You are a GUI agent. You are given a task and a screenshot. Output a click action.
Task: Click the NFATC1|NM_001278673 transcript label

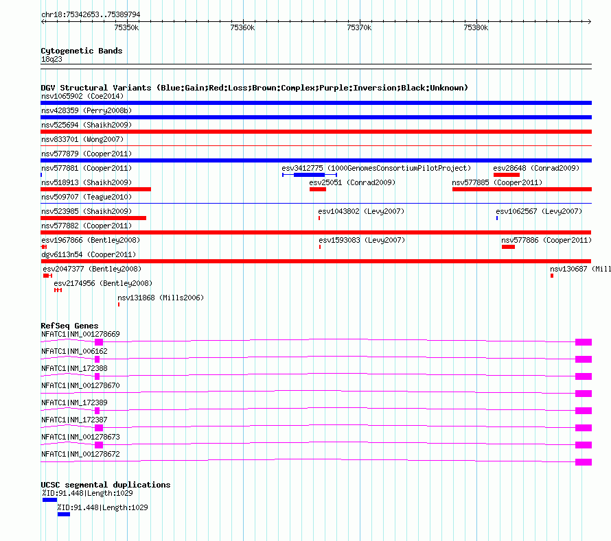click(80, 437)
